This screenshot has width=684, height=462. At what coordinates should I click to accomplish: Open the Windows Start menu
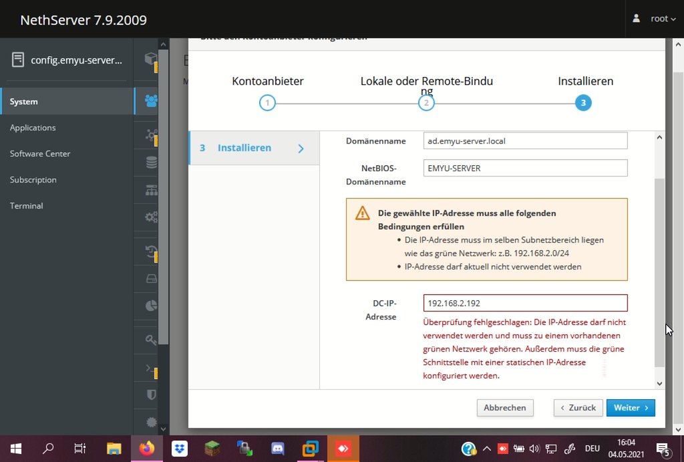16,449
